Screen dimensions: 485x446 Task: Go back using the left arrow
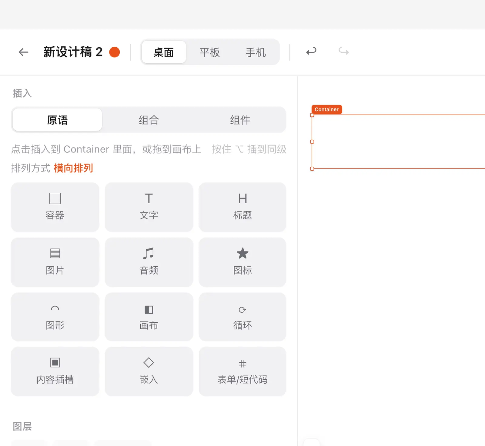(x=23, y=52)
